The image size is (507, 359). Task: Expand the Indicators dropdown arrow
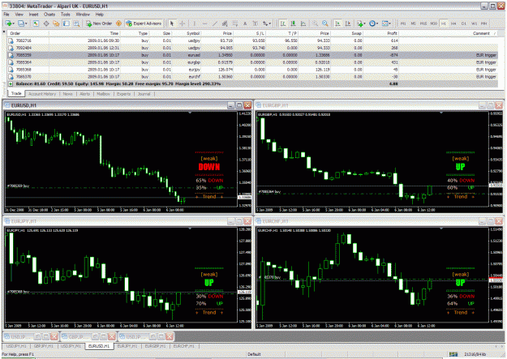tap(365, 24)
